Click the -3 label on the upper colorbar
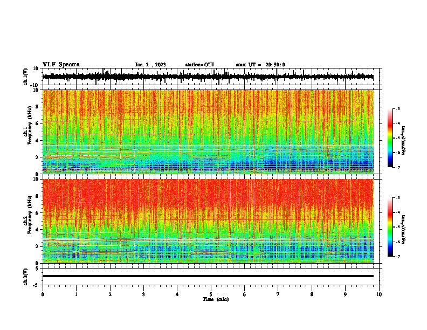Screen dimensions: 427x330 click(x=397, y=108)
